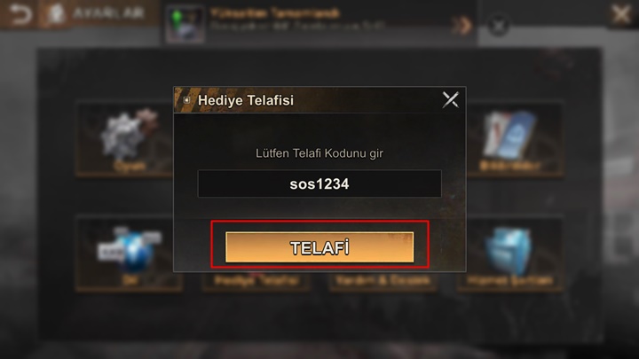Open the Hediye Telafisi tile label
639x359 pixels.
click(256, 280)
